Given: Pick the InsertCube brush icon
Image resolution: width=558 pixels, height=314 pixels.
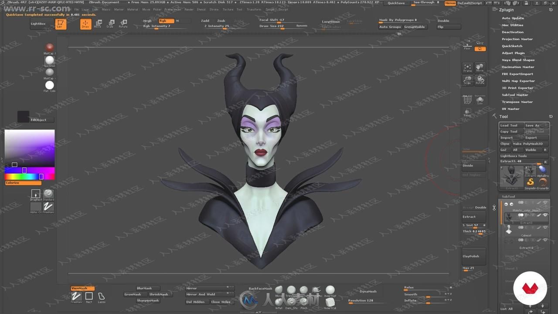Looking at the screenshot, I should [x=330, y=303].
